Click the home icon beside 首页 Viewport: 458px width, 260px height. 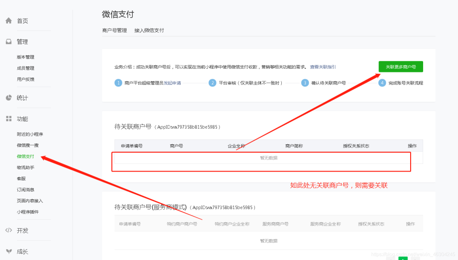8,21
